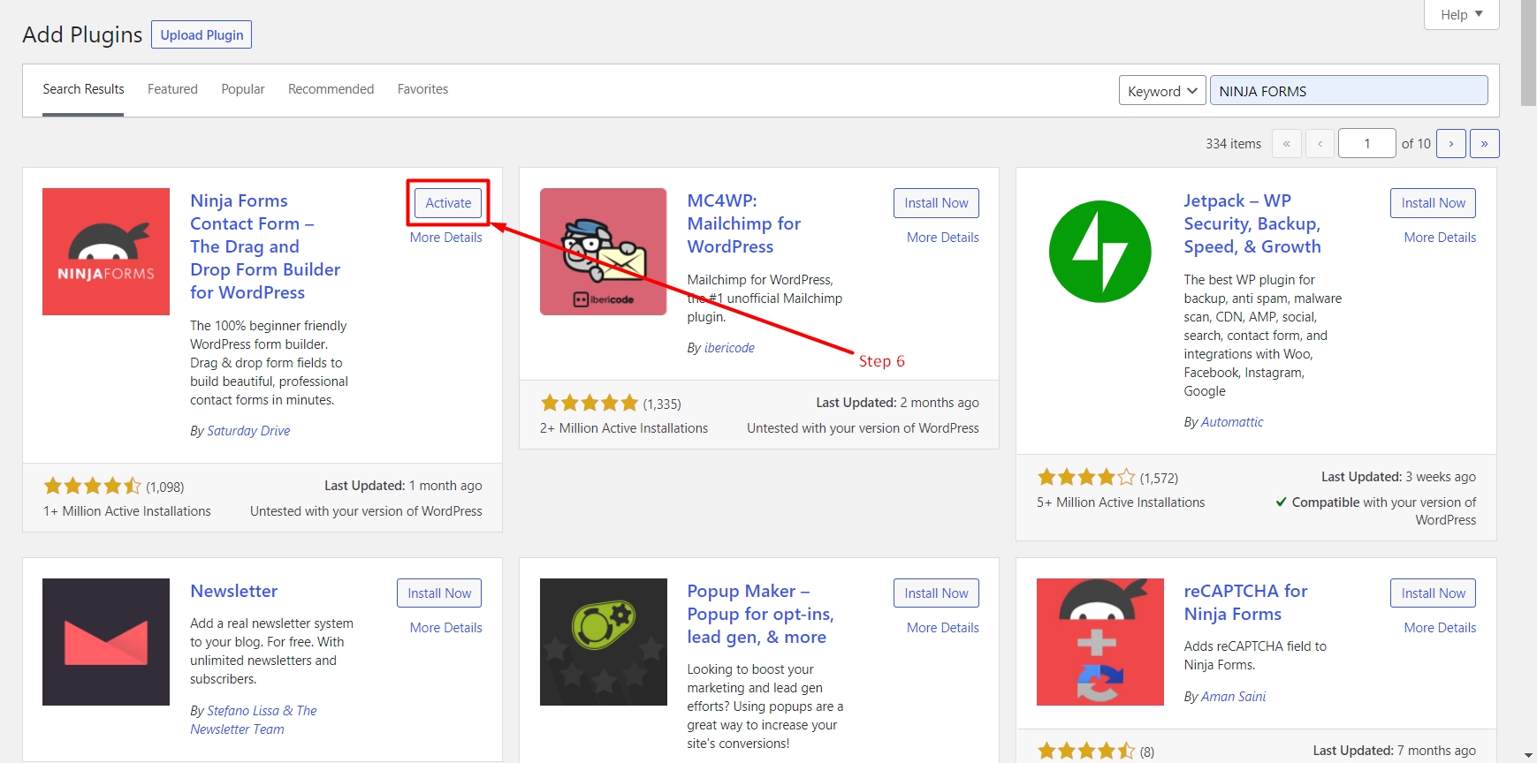Open the Newsletter plugin title link
The height and width of the screenshot is (763, 1537).
coord(234,591)
